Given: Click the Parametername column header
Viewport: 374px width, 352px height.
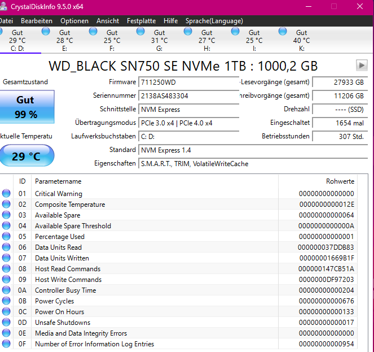Looking at the screenshot, I should pos(155,181).
